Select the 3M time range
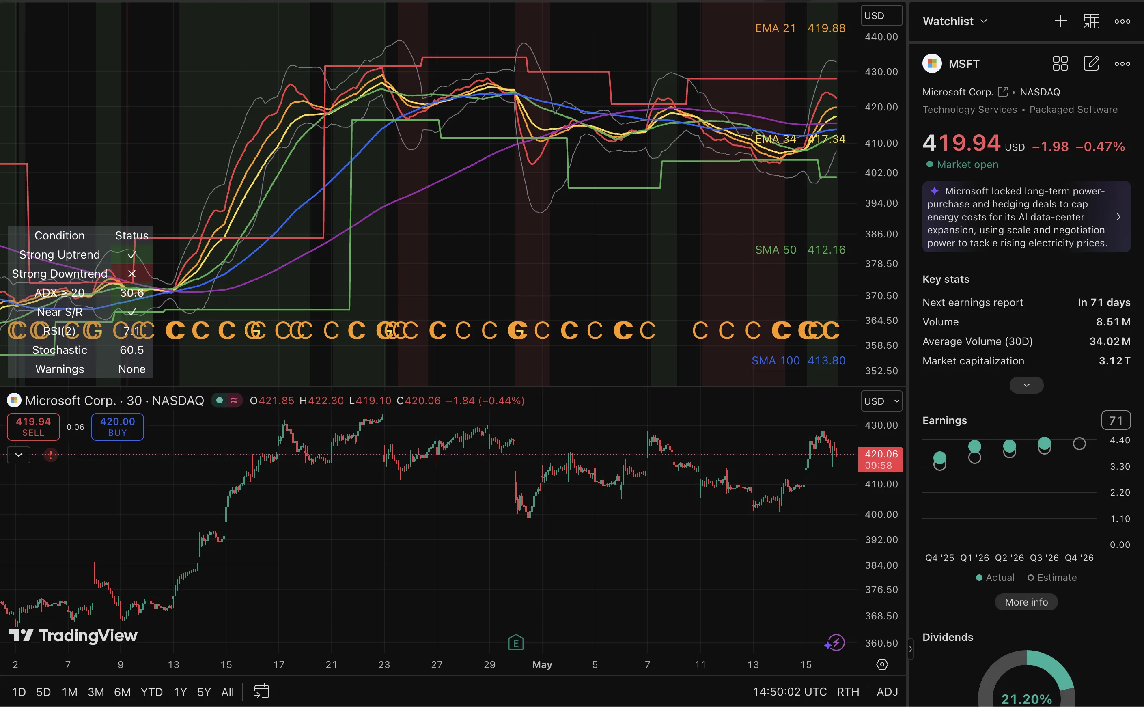The width and height of the screenshot is (1144, 707). [x=96, y=692]
